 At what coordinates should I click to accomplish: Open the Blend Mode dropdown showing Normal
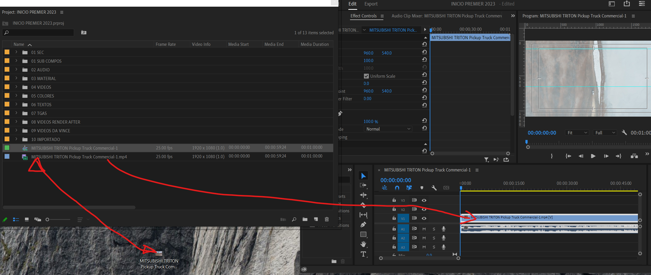[388, 129]
